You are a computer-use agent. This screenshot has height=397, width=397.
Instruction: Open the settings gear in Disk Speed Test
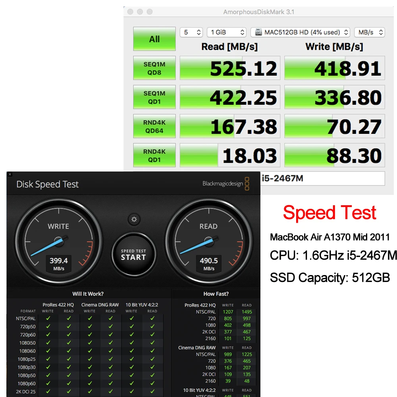tap(134, 219)
